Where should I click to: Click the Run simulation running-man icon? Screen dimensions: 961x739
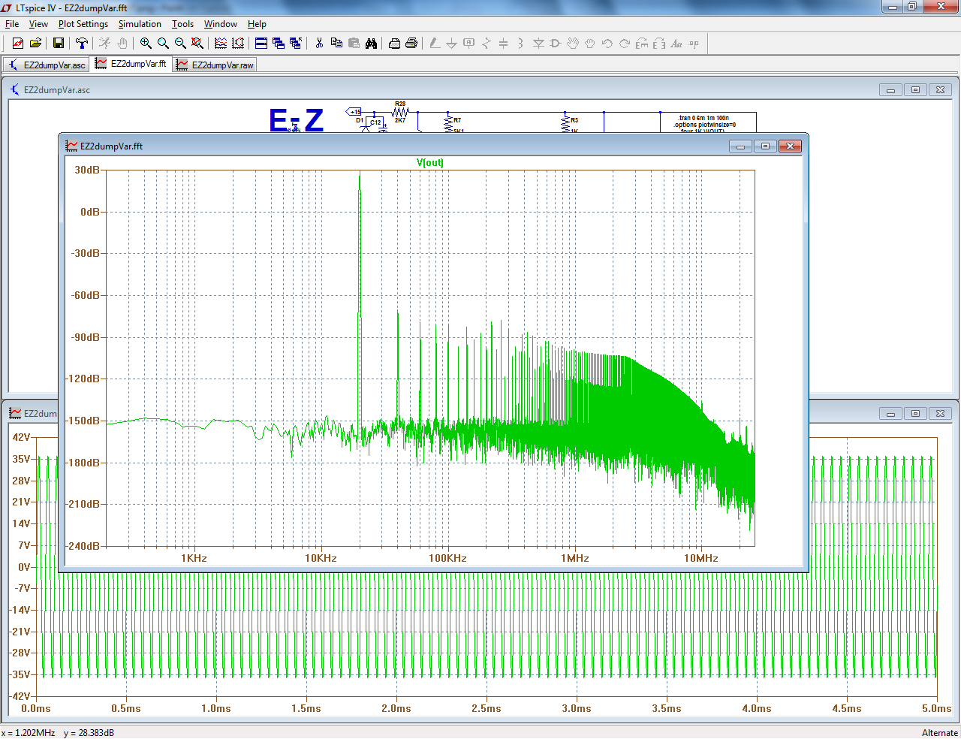[105, 44]
